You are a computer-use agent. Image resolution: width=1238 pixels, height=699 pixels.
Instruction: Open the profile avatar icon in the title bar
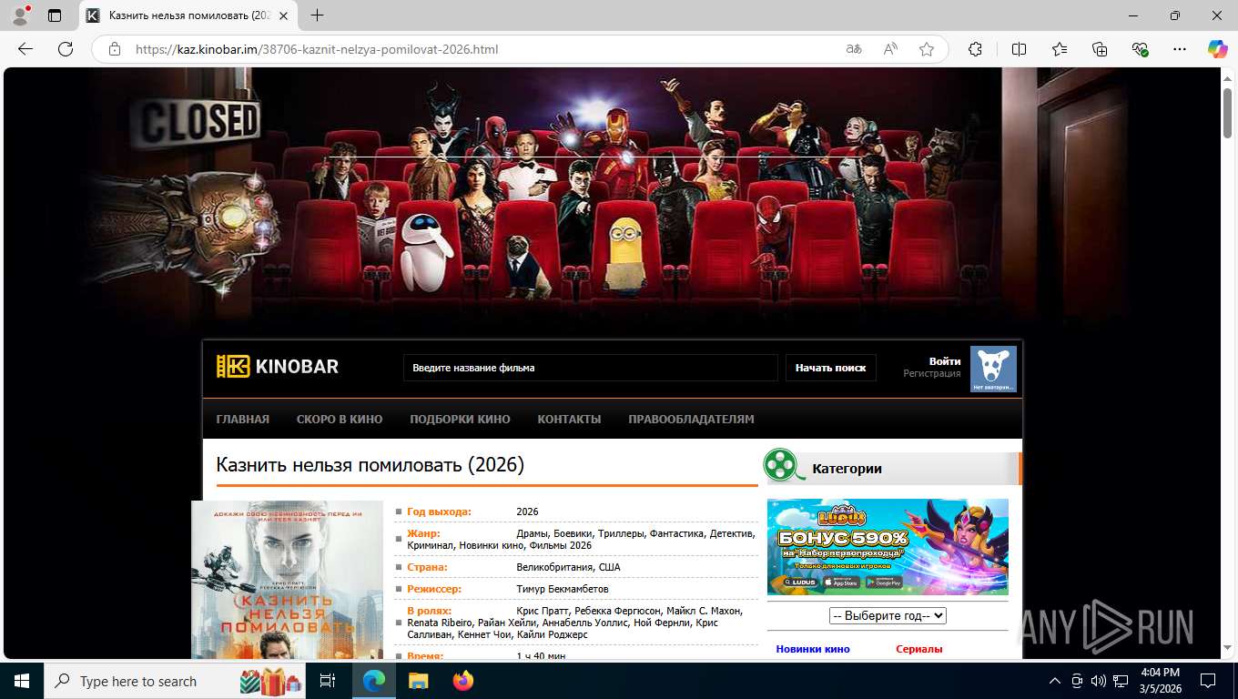[x=20, y=15]
